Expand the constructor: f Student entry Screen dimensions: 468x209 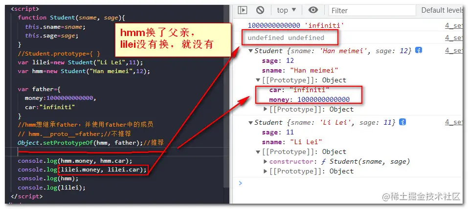point(266,162)
